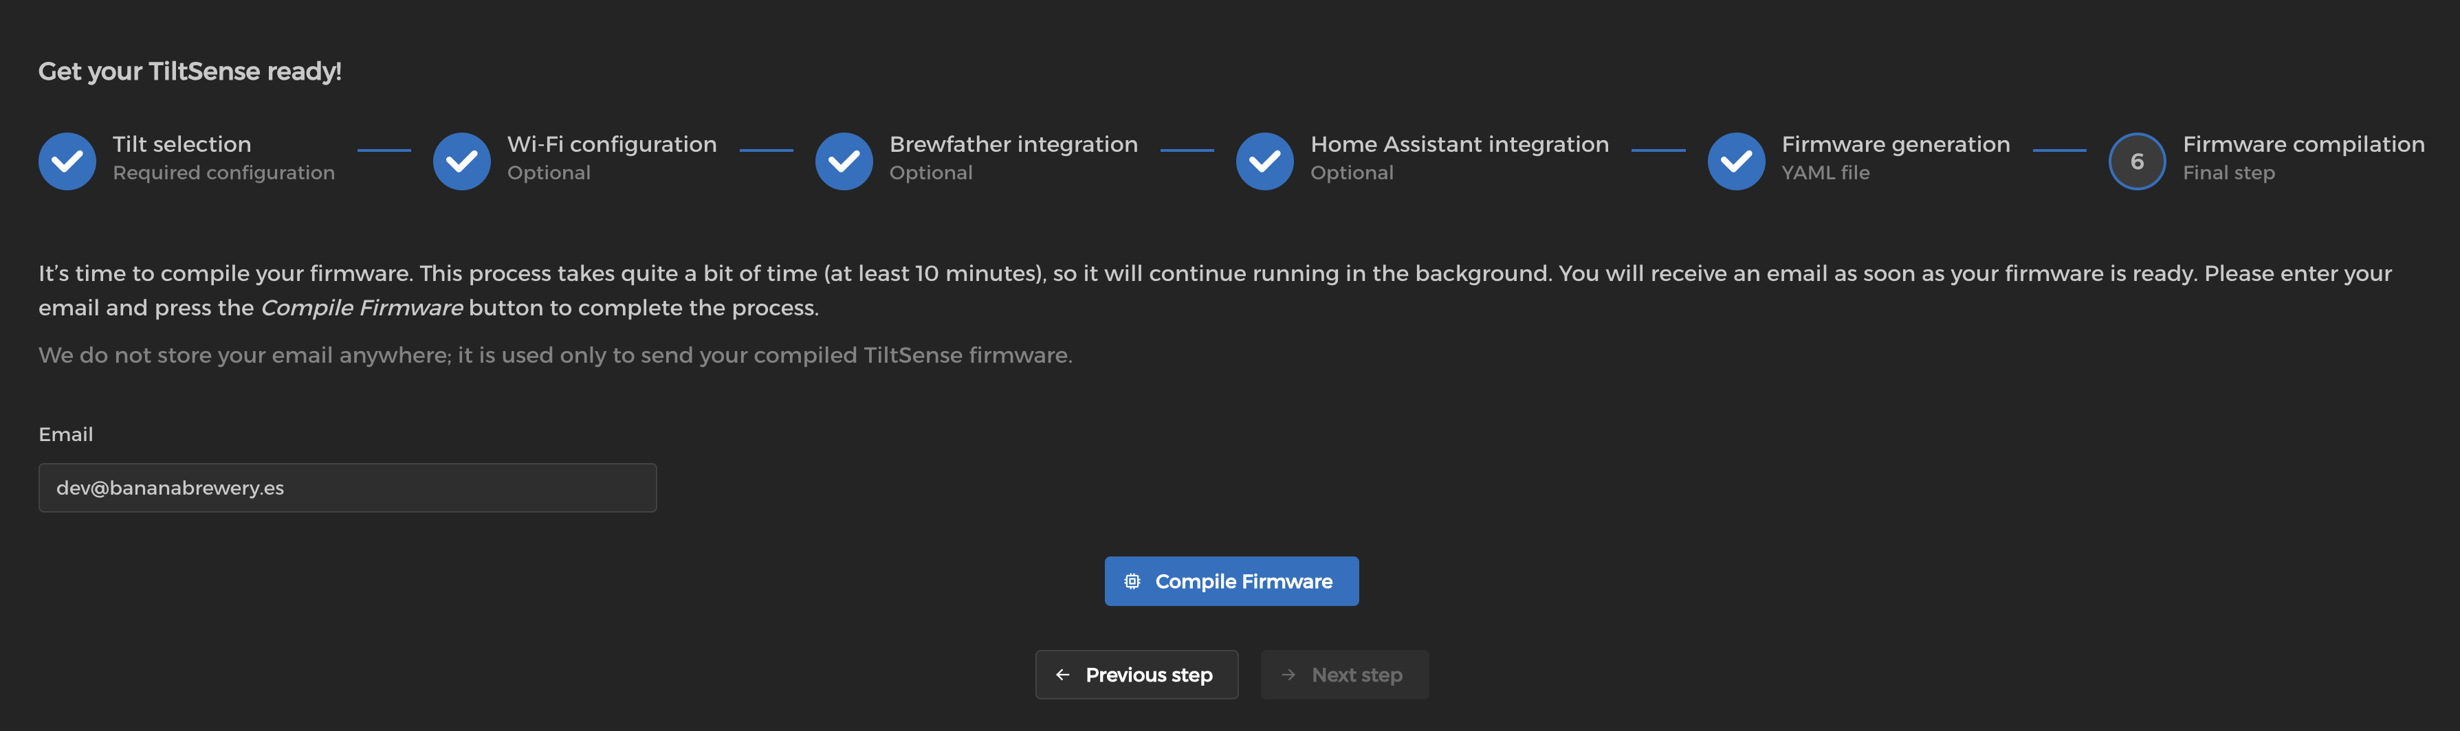The height and width of the screenshot is (731, 2460).
Task: Click the Home Assistant integration checkmark circle
Action: tap(1264, 161)
